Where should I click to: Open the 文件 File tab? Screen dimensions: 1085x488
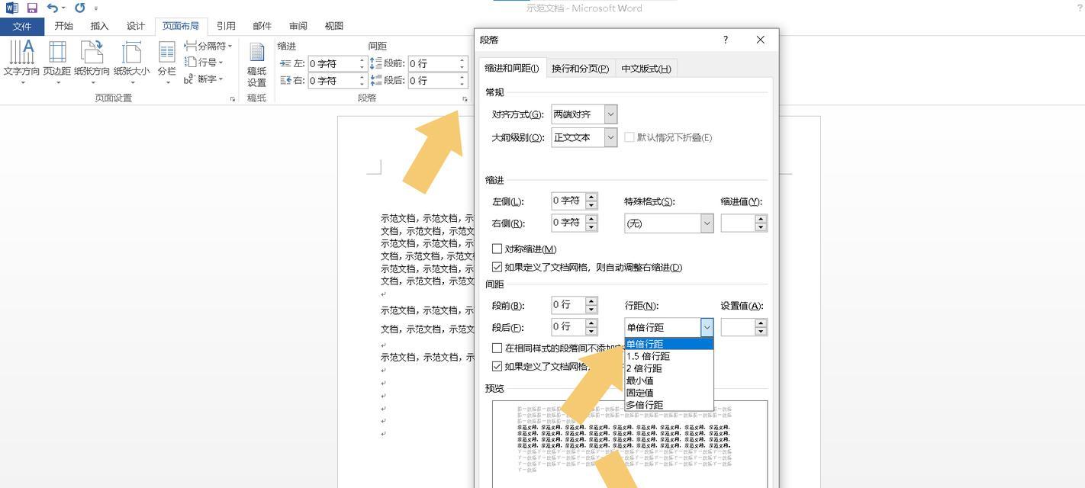[x=22, y=26]
